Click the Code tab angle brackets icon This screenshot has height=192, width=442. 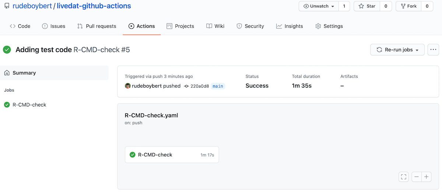click(x=13, y=26)
